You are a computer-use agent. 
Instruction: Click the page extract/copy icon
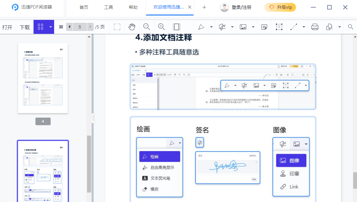[x=329, y=27]
